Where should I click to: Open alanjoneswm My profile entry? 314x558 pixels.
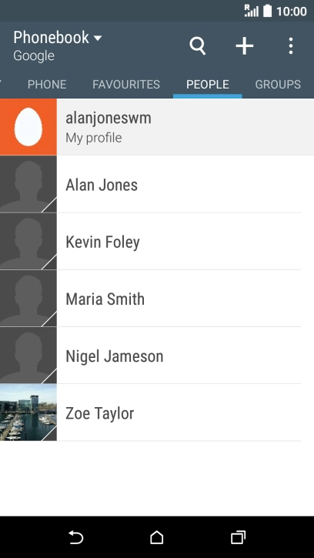[157, 127]
